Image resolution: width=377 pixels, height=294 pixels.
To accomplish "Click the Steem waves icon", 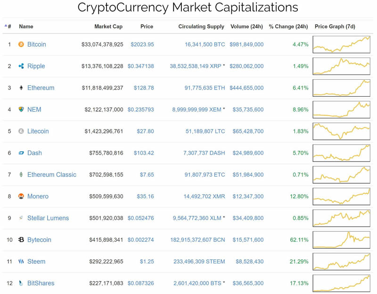I will coord(21,261).
